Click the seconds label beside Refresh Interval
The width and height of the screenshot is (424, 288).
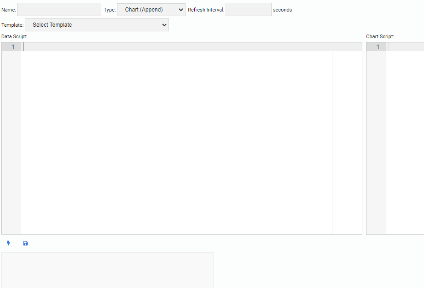point(282,10)
